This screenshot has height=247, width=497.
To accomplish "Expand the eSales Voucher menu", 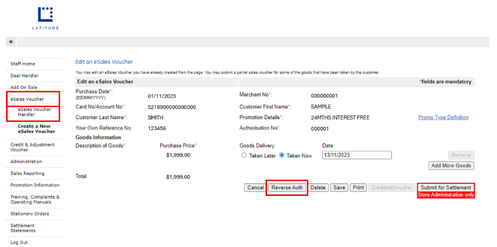I will click(27, 99).
